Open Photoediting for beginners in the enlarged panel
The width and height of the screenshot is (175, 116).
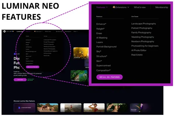click(x=145, y=46)
